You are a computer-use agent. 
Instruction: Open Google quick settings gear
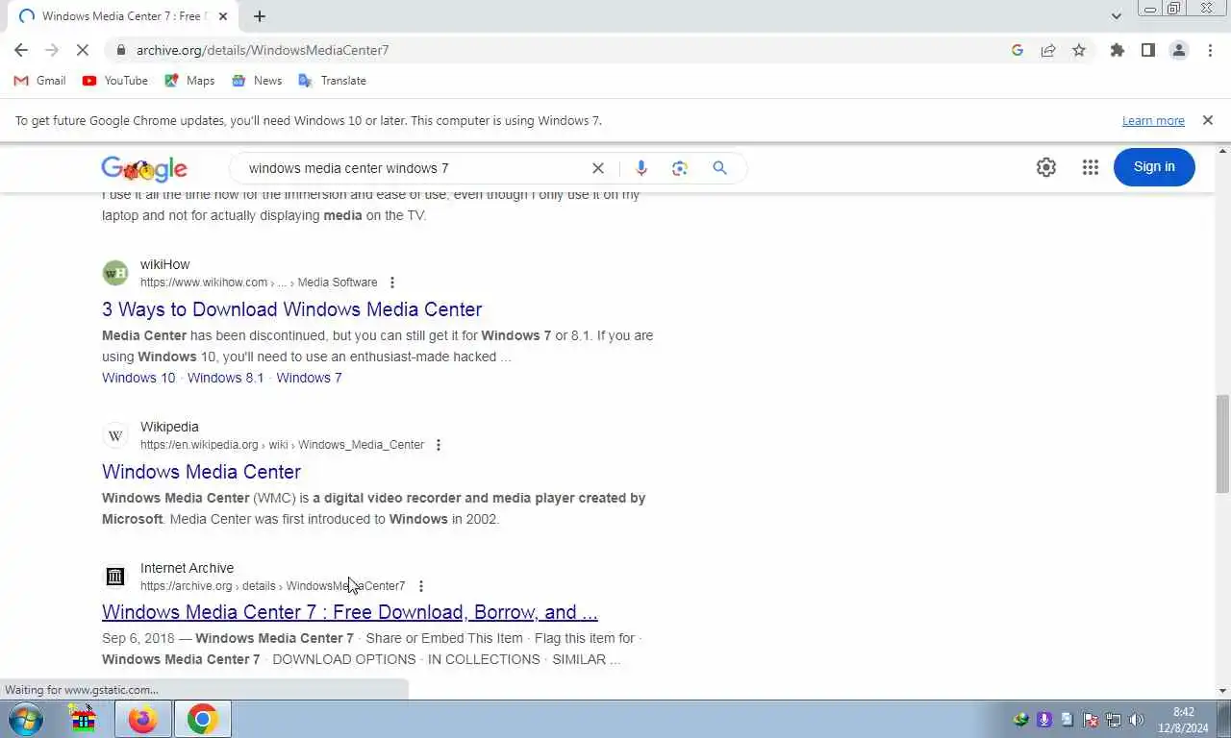(1046, 167)
